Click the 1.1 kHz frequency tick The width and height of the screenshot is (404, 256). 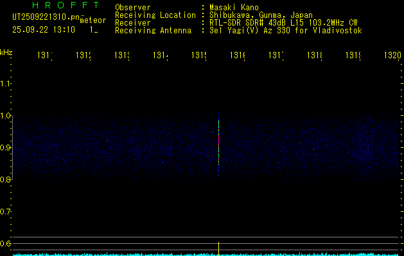point(6,84)
